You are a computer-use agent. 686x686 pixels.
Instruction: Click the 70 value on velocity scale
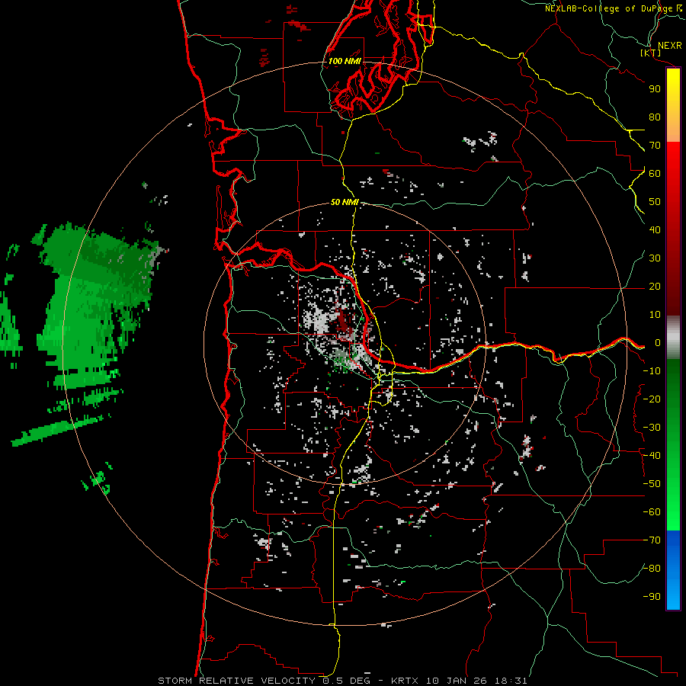pos(655,146)
